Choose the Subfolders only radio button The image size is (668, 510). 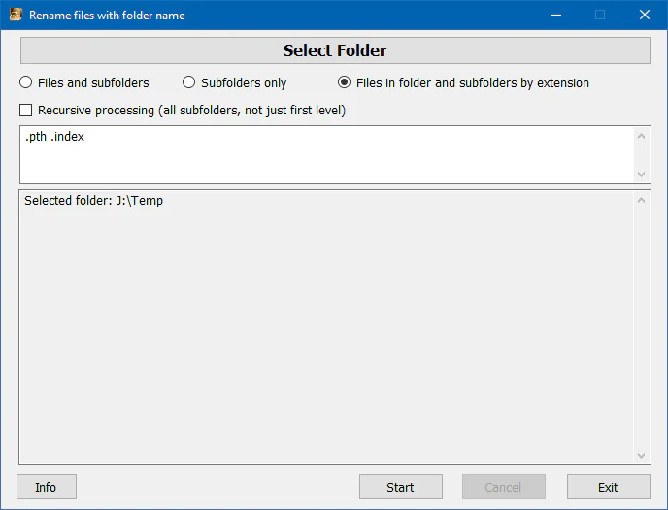click(x=188, y=82)
